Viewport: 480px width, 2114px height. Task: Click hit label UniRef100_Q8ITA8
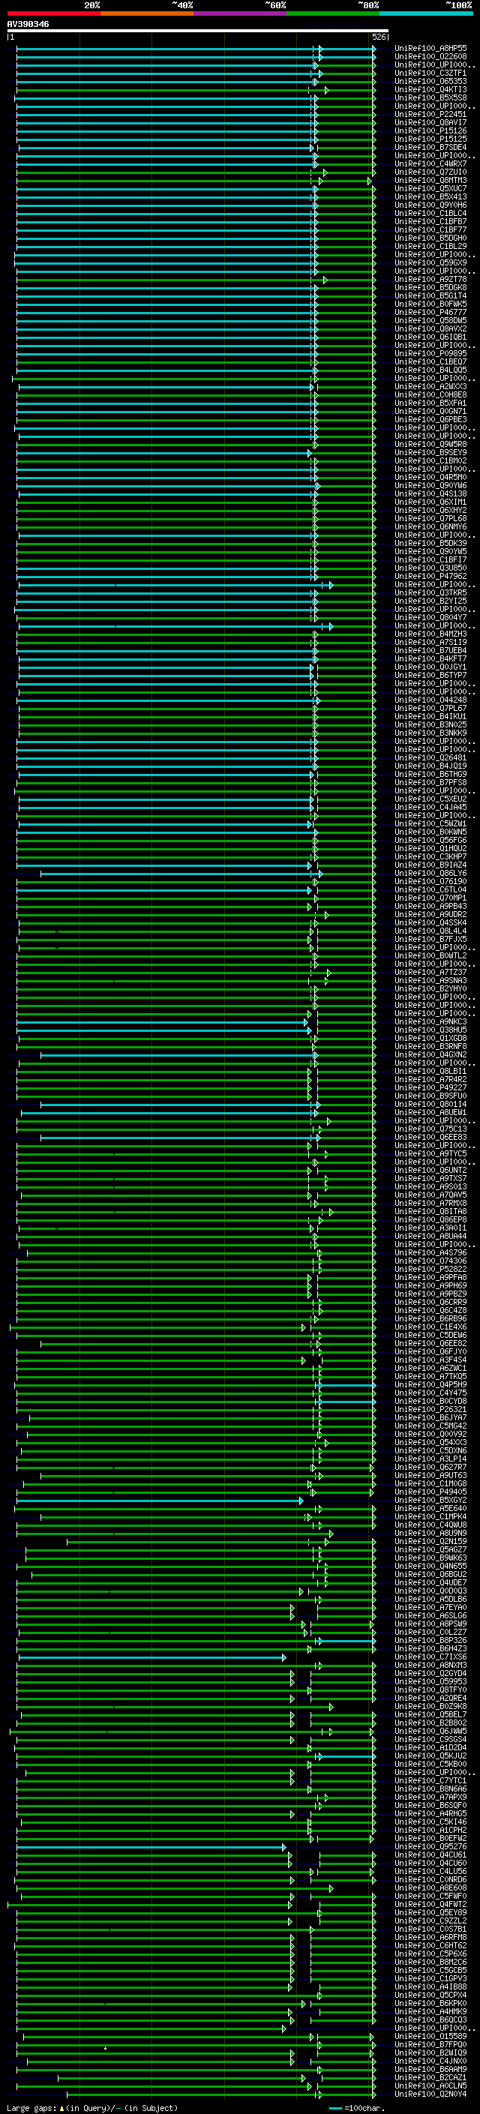click(430, 1211)
